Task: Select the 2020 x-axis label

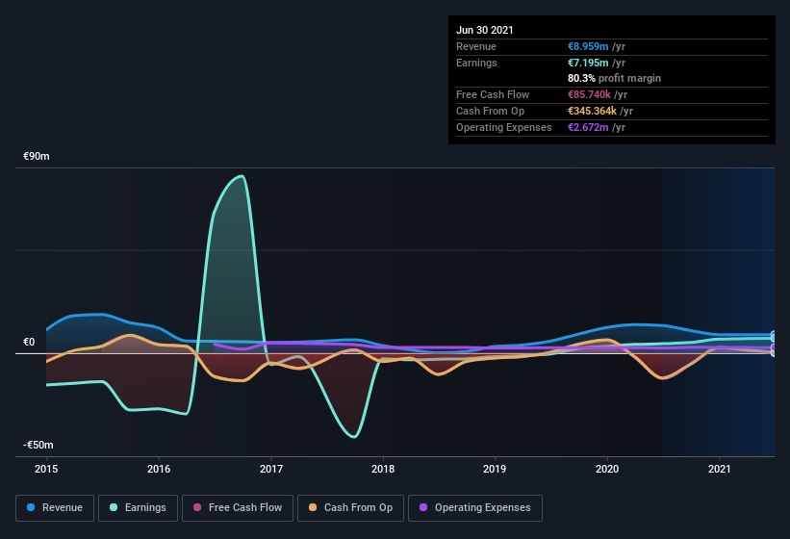Action: pos(607,469)
